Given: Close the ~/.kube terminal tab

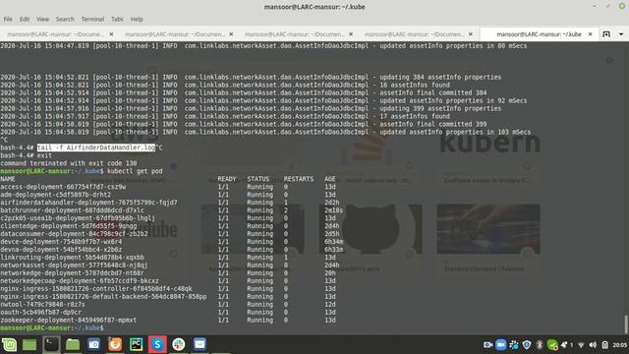Looking at the screenshot, I should click(x=590, y=34).
